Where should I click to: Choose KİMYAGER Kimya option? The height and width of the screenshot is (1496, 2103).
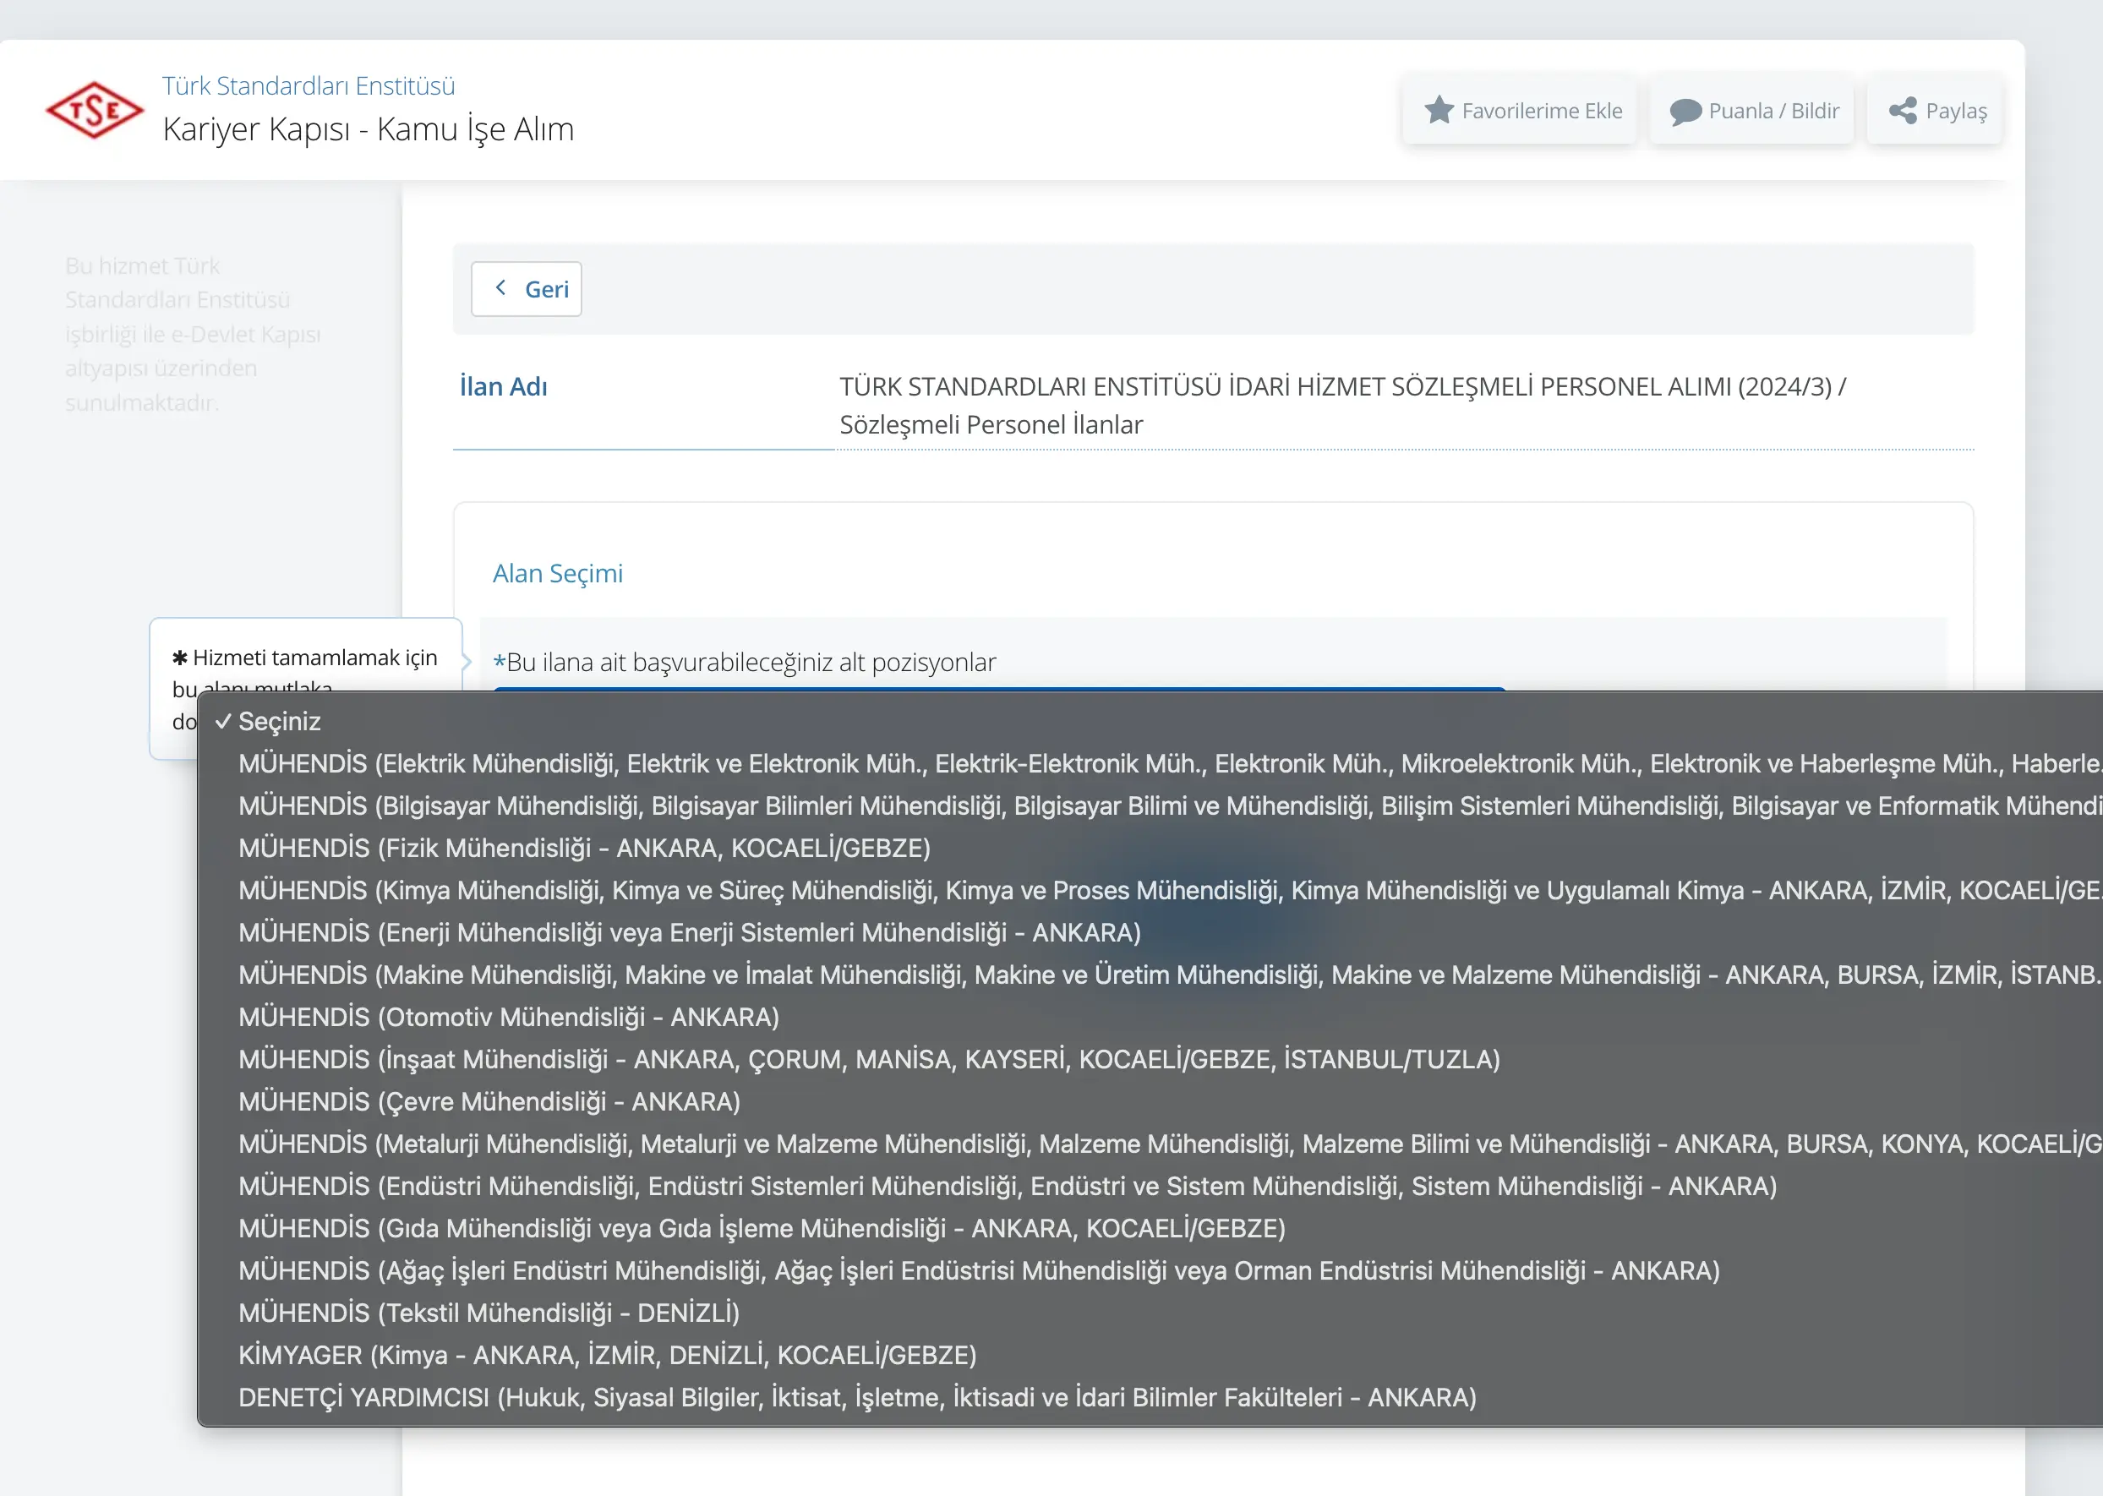click(1150, 1357)
